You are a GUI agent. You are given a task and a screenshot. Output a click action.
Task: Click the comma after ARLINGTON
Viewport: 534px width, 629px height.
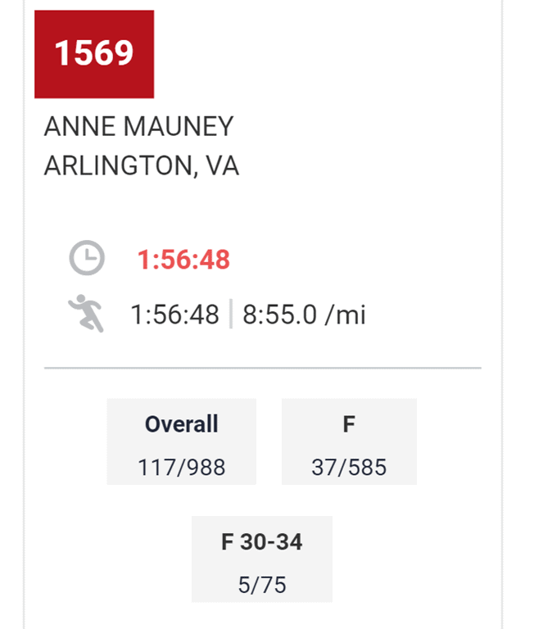196,174
